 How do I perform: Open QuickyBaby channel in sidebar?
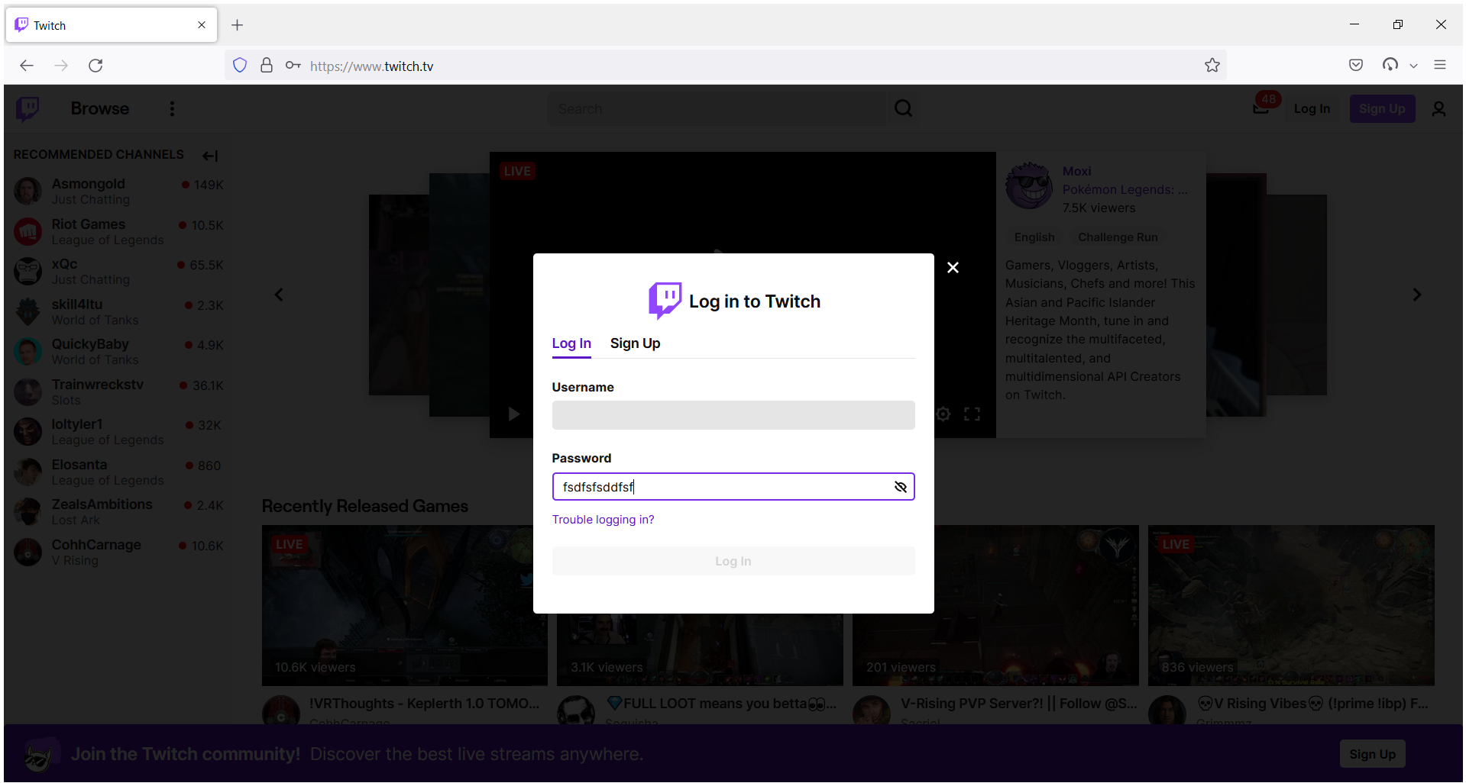(x=118, y=352)
